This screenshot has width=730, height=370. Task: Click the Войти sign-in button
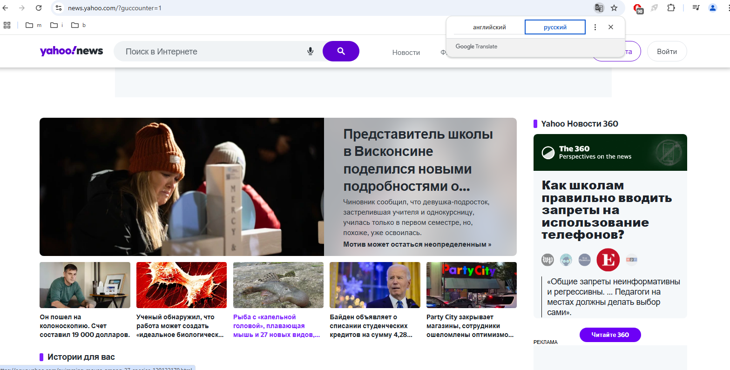tap(667, 51)
